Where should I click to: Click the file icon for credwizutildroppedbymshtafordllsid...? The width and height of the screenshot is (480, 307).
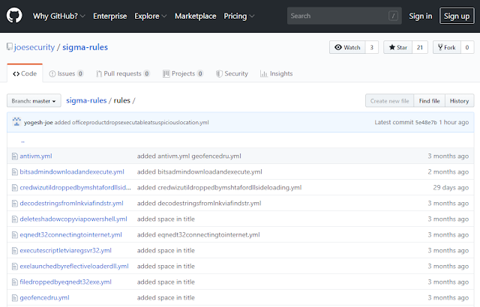(15, 187)
